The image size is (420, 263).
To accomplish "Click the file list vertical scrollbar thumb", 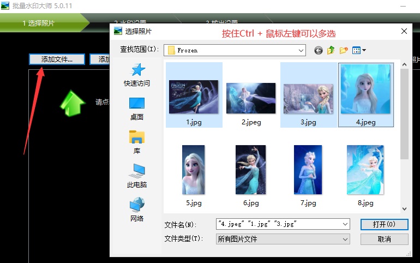I will [x=405, y=114].
